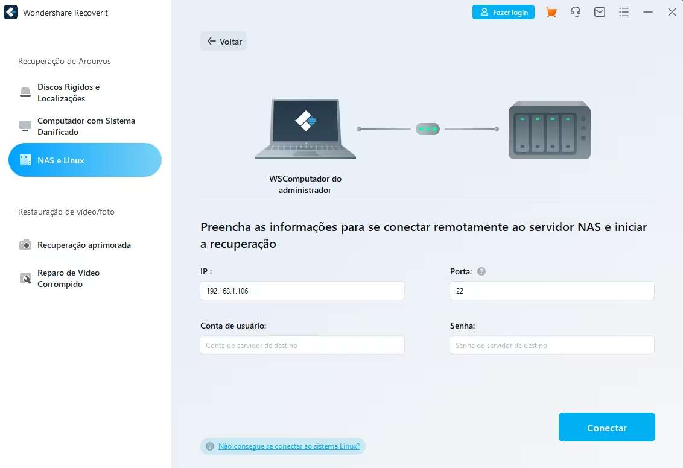This screenshot has height=468, width=683.
Task: Click the shopping cart icon
Action: coord(551,12)
